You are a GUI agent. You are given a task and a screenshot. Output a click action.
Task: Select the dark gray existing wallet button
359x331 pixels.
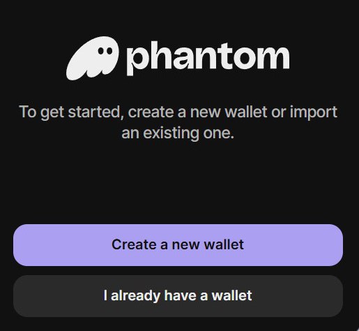tap(178, 296)
